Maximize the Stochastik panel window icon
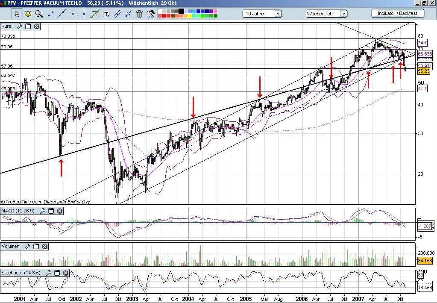Image resolution: width=437 pixels, height=303 pixels. coord(57,273)
